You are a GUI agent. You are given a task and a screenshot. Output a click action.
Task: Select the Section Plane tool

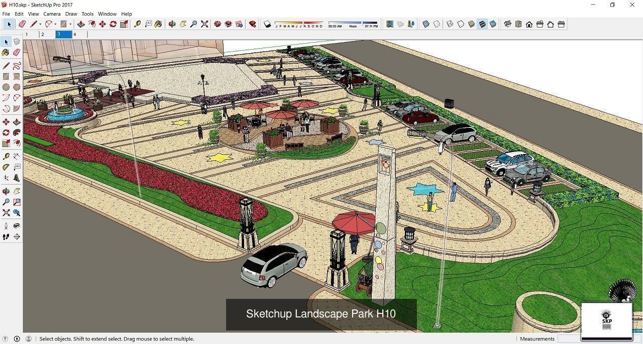pos(17,236)
